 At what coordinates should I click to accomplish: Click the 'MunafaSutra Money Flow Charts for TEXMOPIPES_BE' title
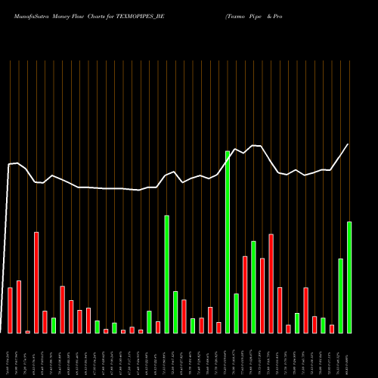89,17
